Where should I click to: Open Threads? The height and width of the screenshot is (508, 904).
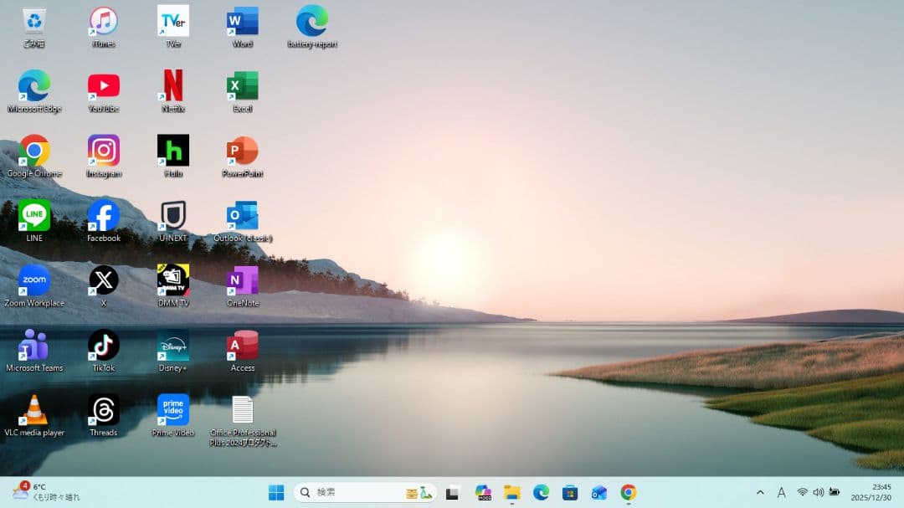point(103,409)
